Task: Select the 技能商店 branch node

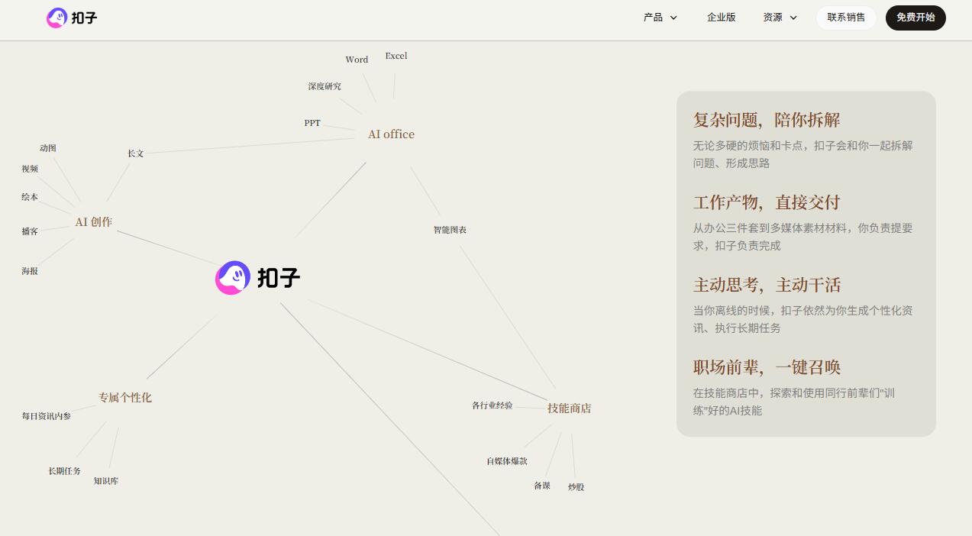Action: click(569, 408)
